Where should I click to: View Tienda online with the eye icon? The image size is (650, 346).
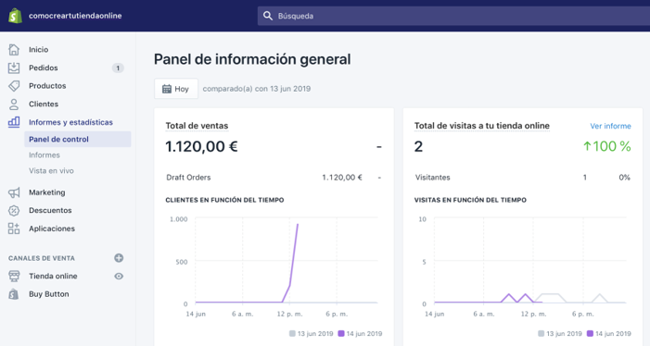click(119, 276)
